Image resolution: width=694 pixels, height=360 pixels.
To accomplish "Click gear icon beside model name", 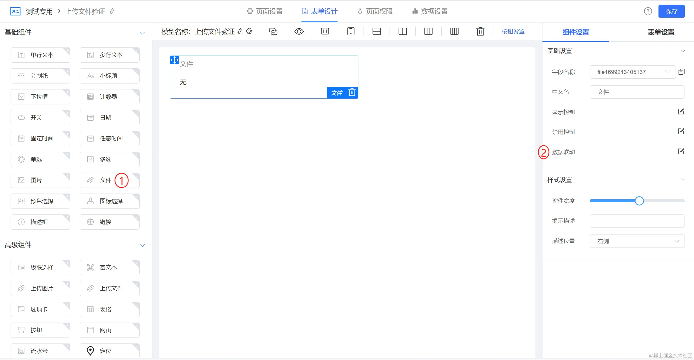I will click(249, 31).
